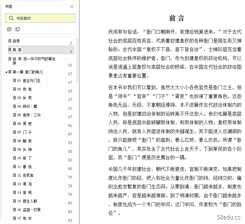The width and height of the screenshot is (245, 224).
Task: Open bookmark 自 序 找一件不叹气的事去做
Action: point(34,61)
